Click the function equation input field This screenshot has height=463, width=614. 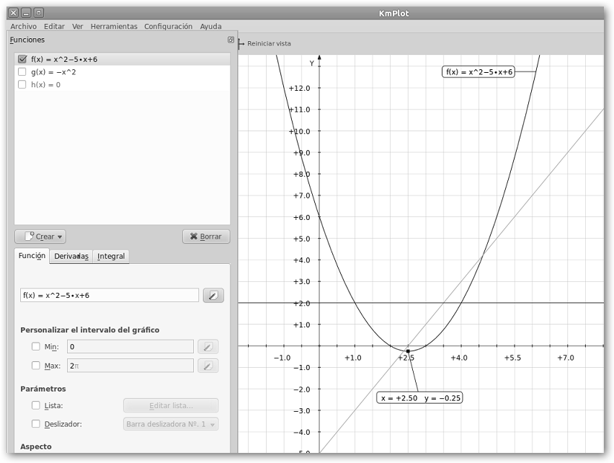point(110,295)
